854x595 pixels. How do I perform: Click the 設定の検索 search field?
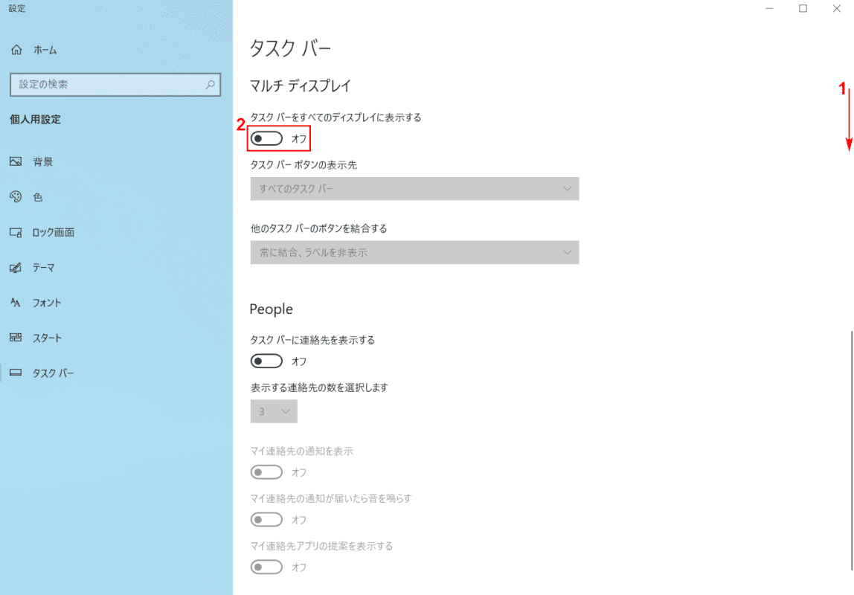(x=115, y=84)
